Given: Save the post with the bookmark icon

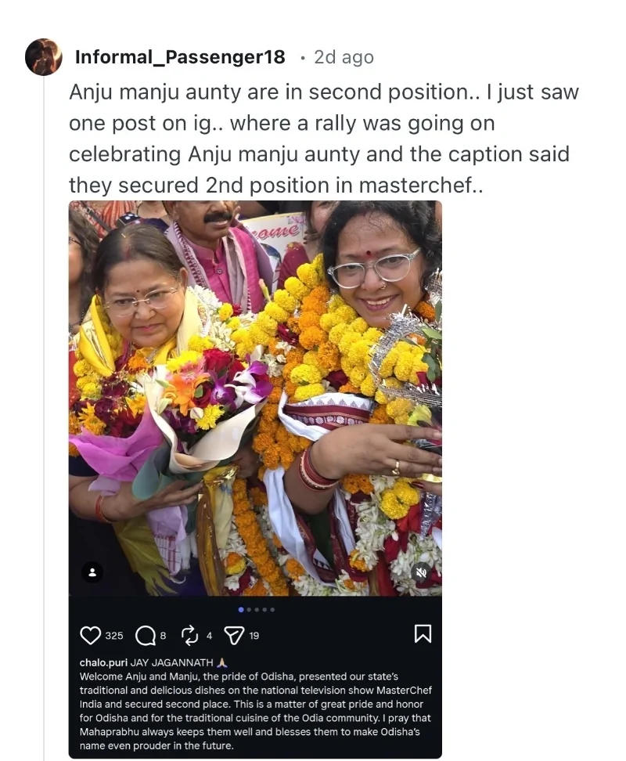Looking at the screenshot, I should point(423,634).
